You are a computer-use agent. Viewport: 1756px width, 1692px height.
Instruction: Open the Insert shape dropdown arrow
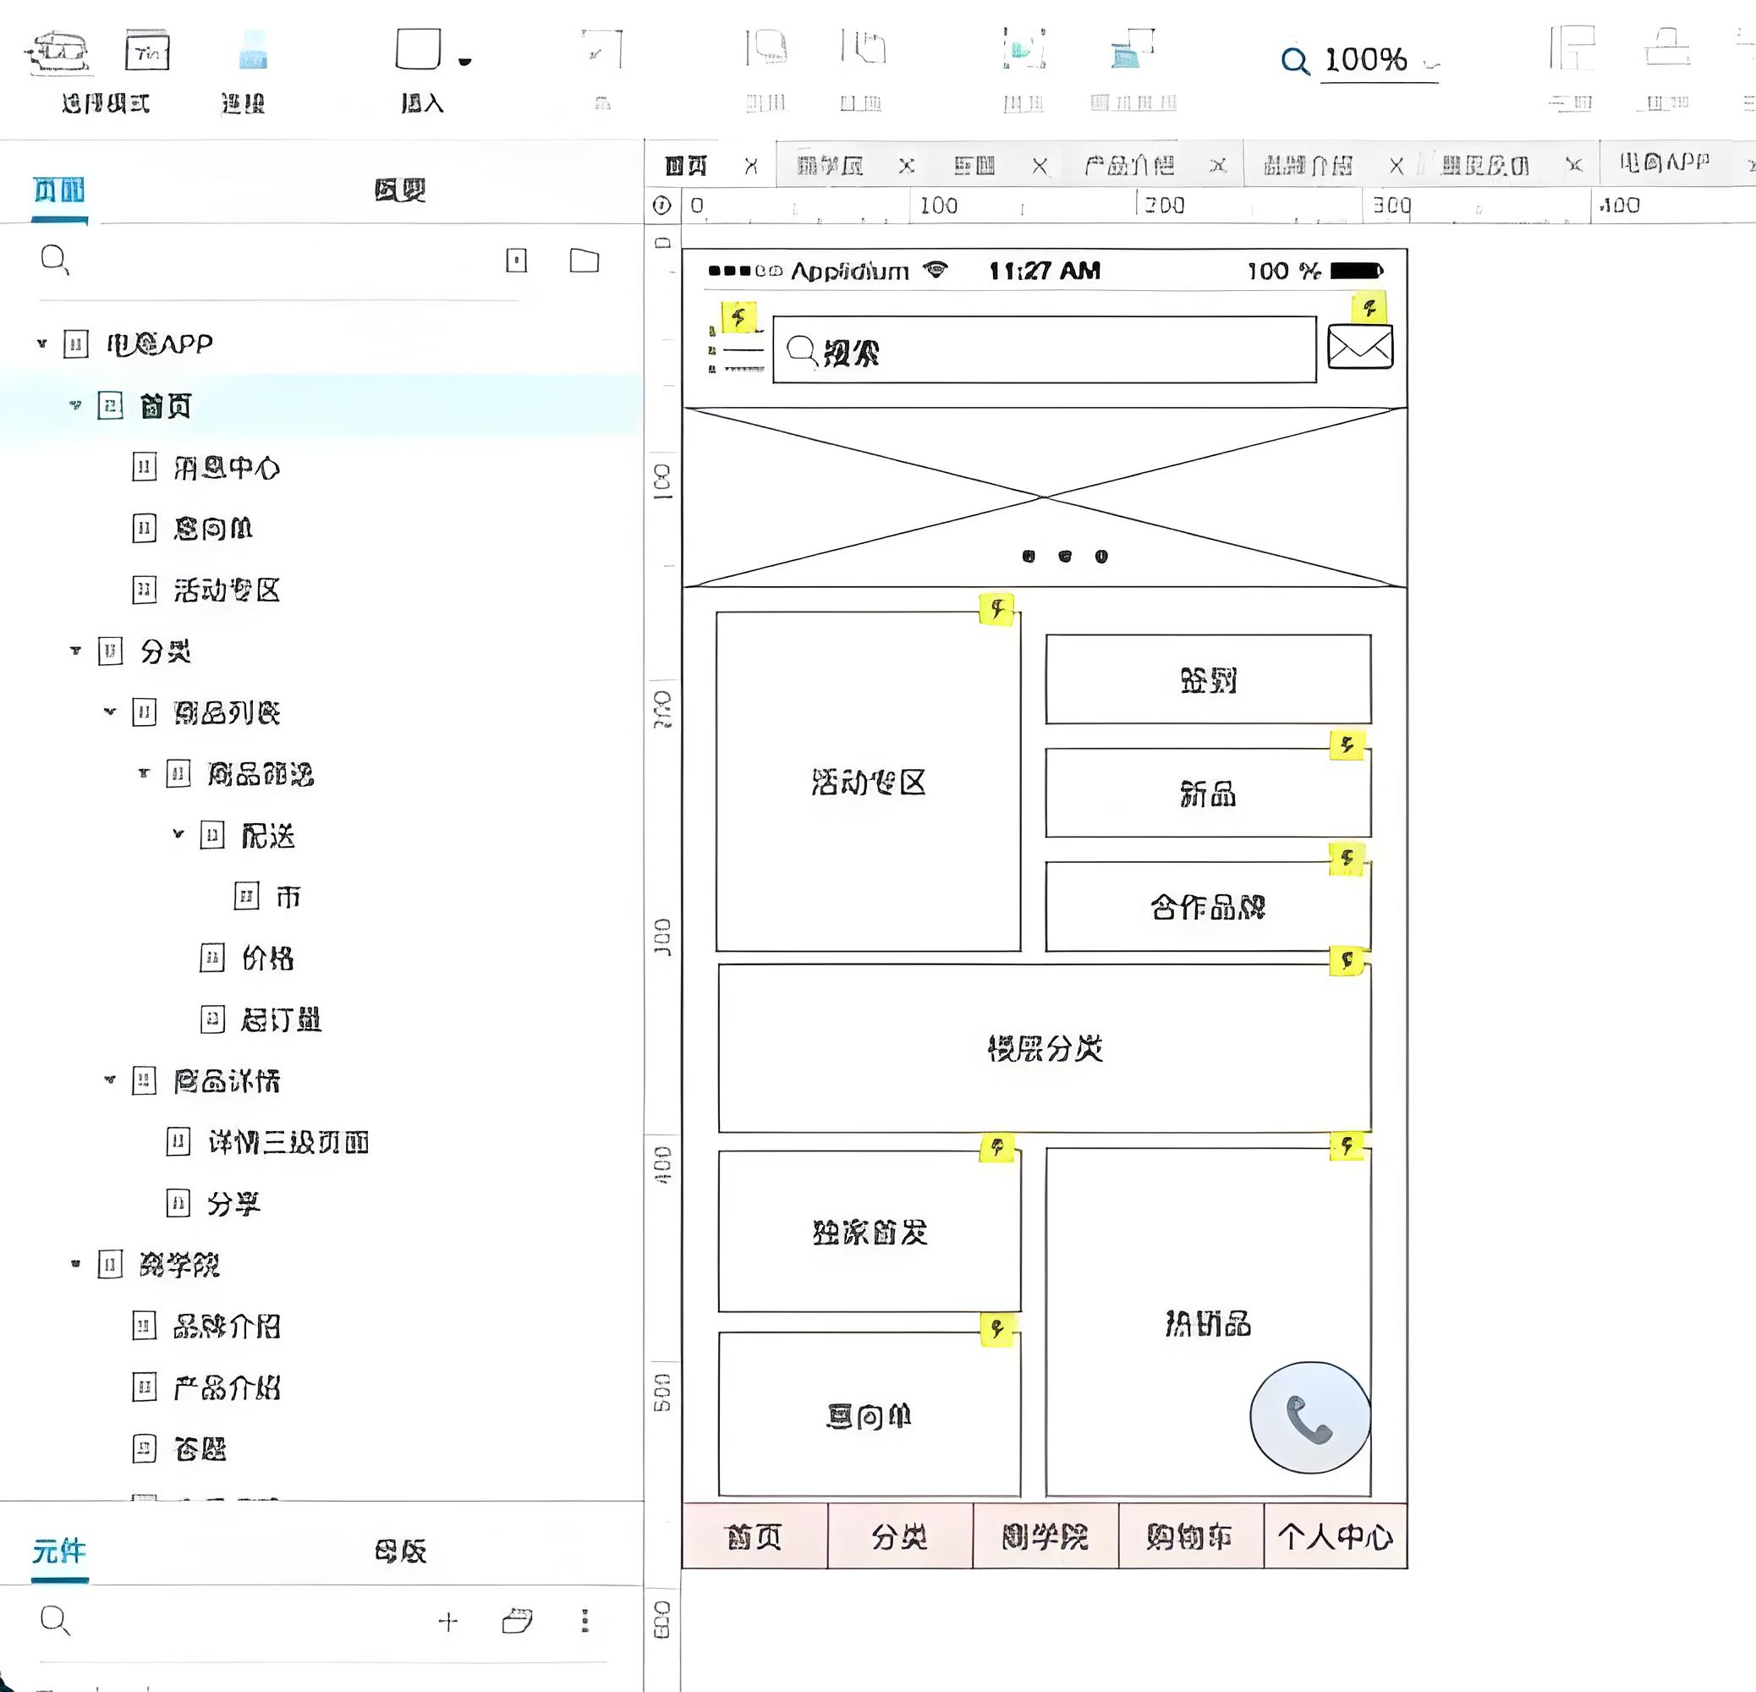coord(464,62)
